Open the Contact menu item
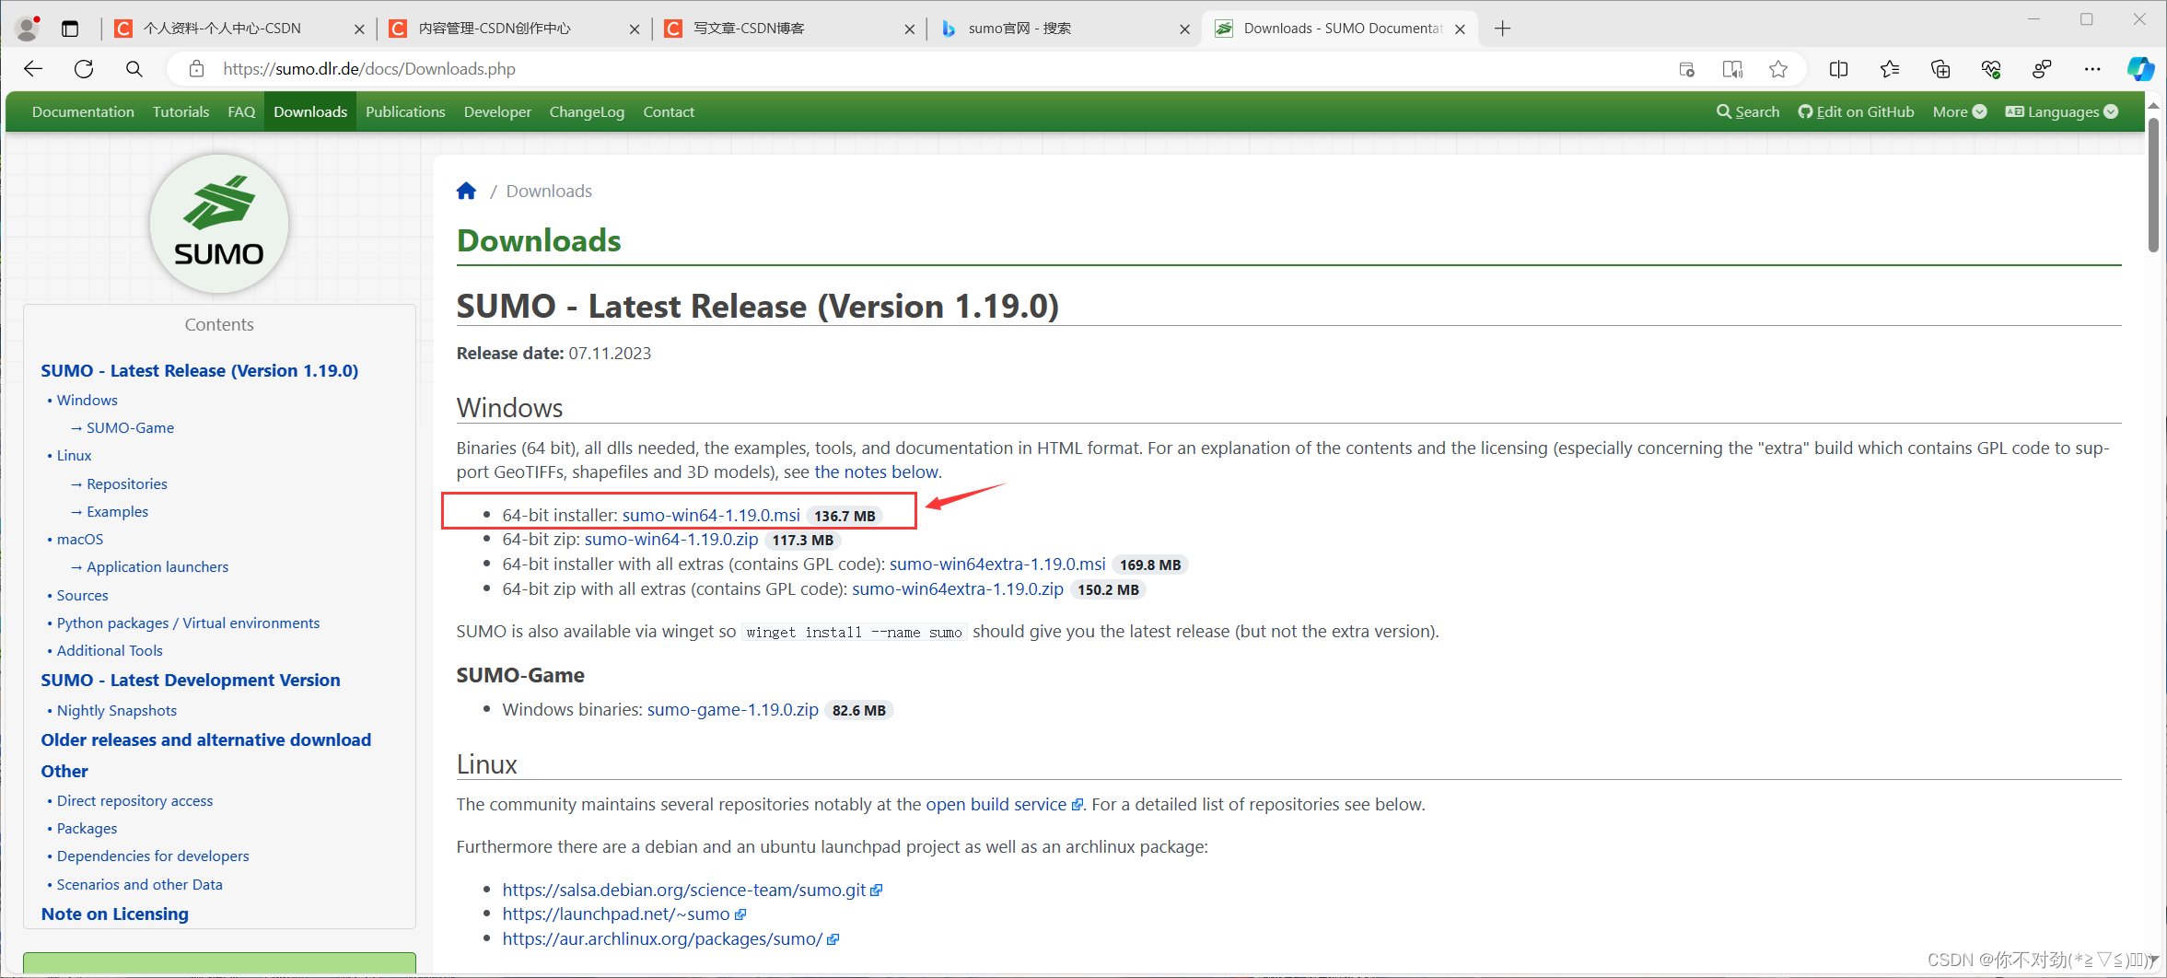2167x978 pixels. (669, 111)
